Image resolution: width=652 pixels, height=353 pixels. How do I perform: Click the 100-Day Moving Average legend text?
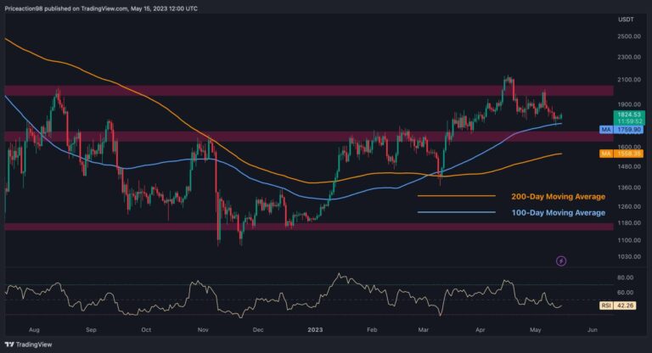(558, 212)
